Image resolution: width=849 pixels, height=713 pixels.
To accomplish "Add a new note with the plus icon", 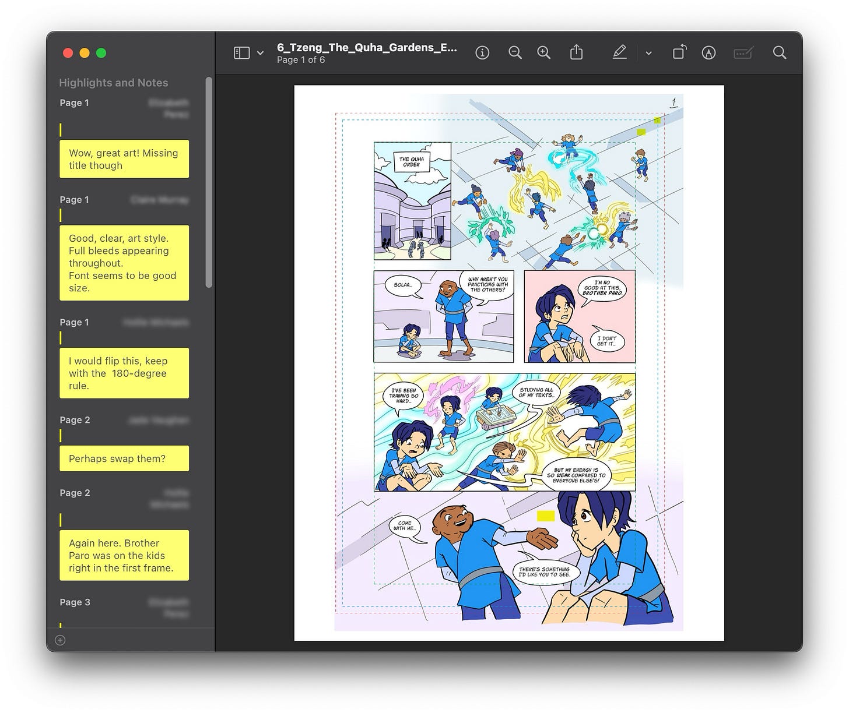I will click(59, 640).
